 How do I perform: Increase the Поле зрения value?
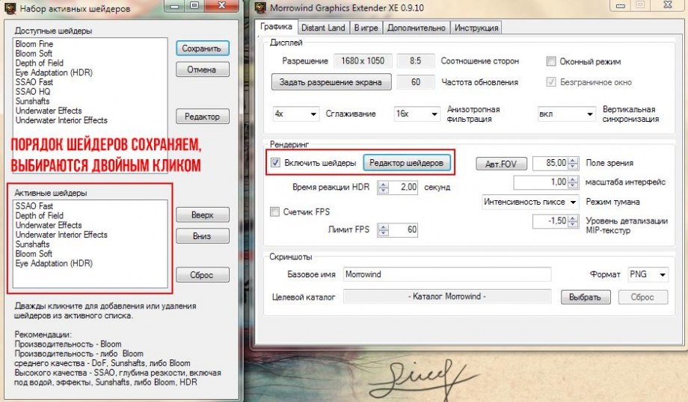pyautogui.click(x=573, y=161)
